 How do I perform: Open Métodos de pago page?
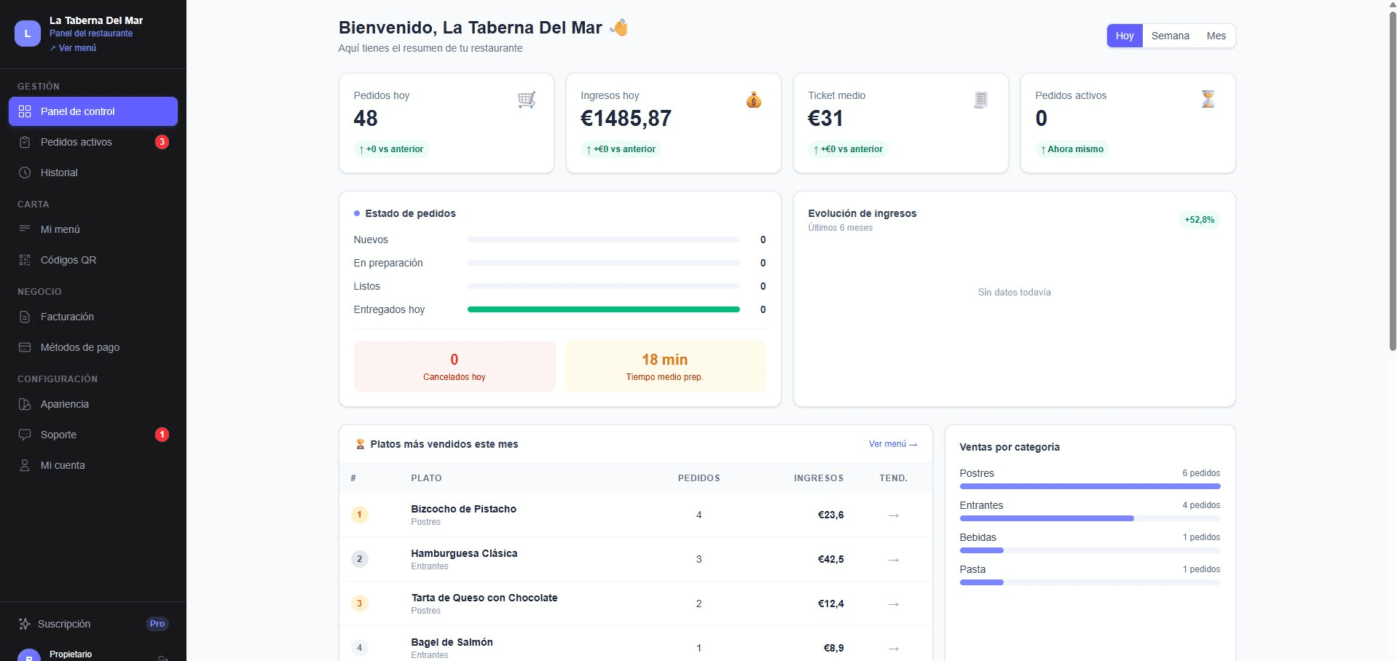pyautogui.click(x=93, y=347)
